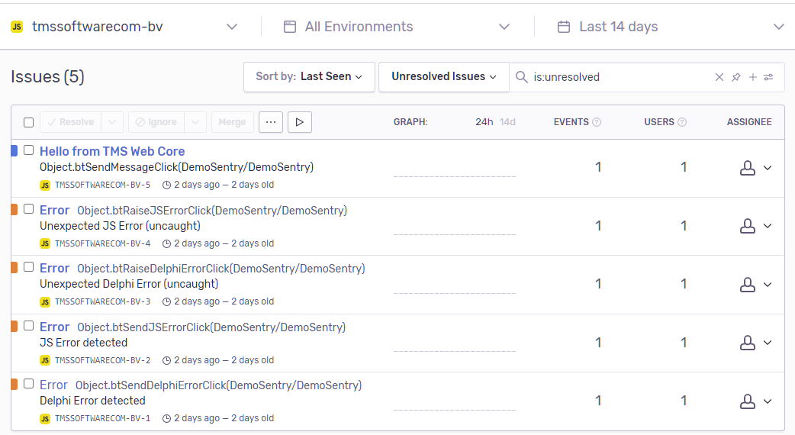Open the Error btRaiseDelphiErrorClick issue
The width and height of the screenshot is (795, 435).
[202, 268]
